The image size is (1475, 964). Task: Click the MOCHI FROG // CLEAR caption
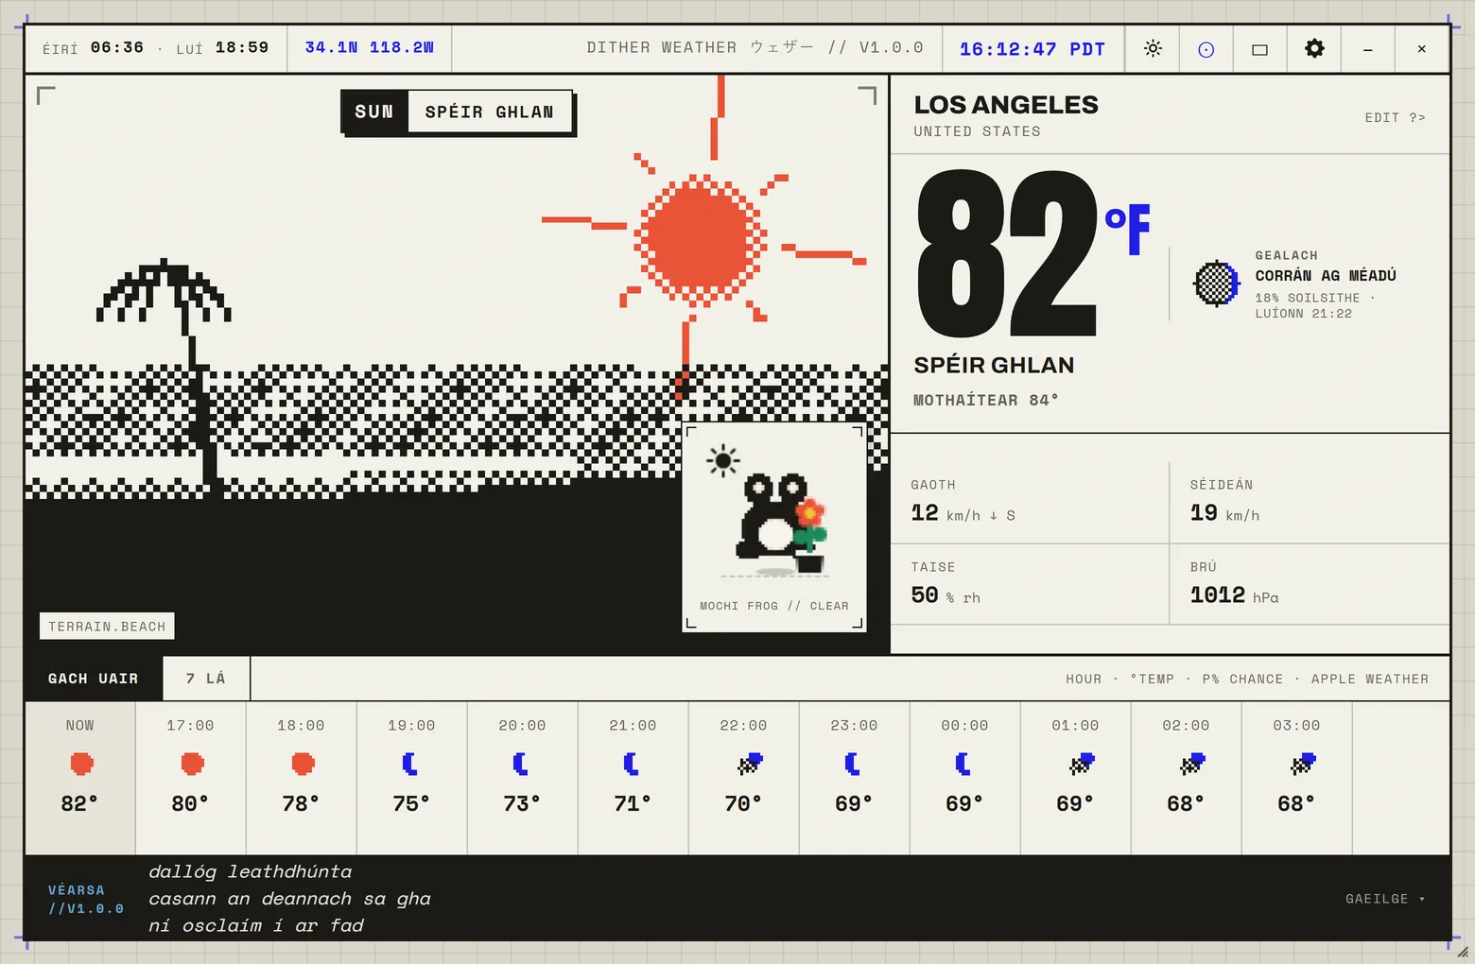coord(774,606)
